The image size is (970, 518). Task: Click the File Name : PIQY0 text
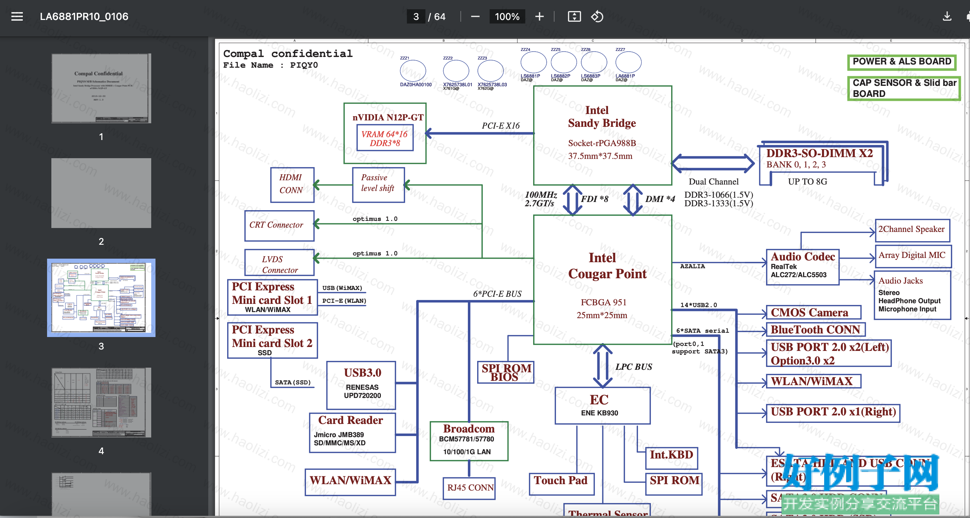[270, 65]
